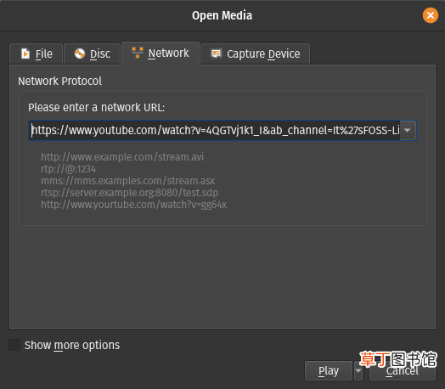Image resolution: width=445 pixels, height=389 pixels.
Task: Expand the URL history dropdown arrow
Action: pos(408,130)
